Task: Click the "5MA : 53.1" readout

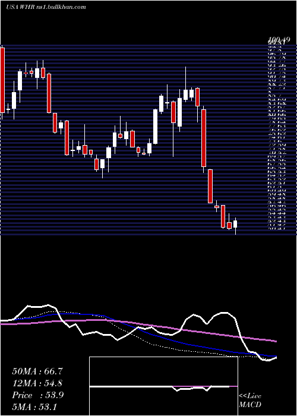Action: pos(34,406)
